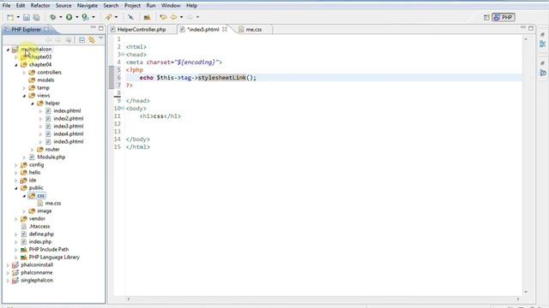
Task: Fold the body tag at line 10
Action: [123, 109]
